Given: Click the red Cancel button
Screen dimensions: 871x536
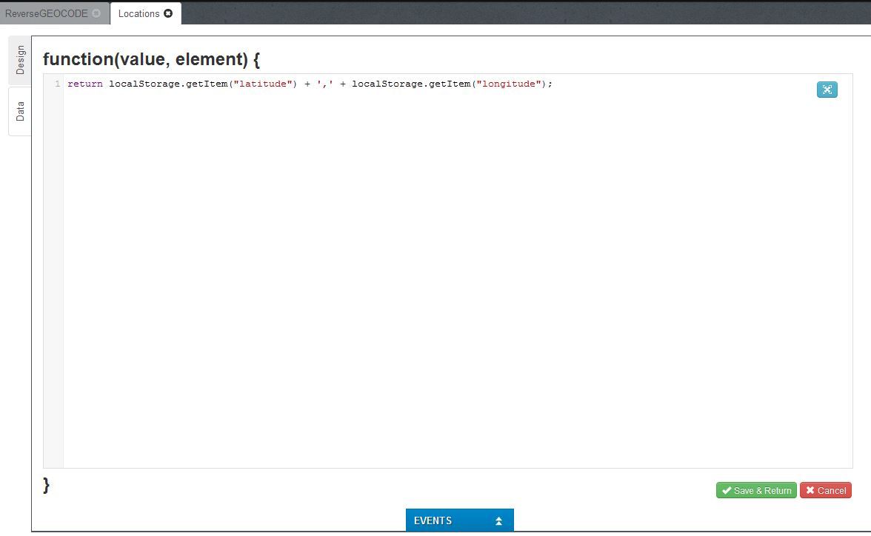Looking at the screenshot, I should pos(825,490).
